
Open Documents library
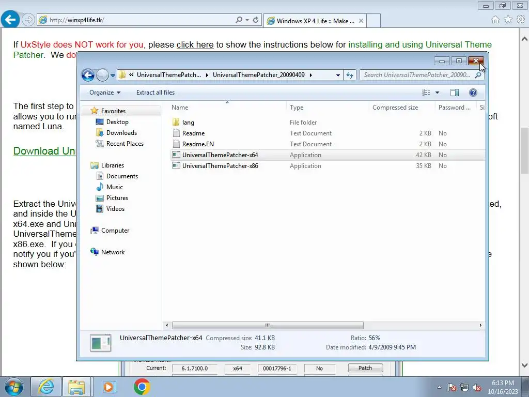(x=122, y=176)
